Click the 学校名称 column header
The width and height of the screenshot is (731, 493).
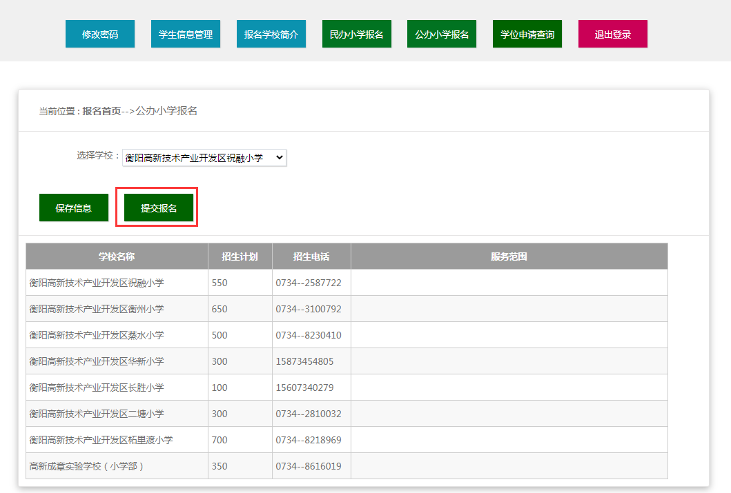(117, 256)
